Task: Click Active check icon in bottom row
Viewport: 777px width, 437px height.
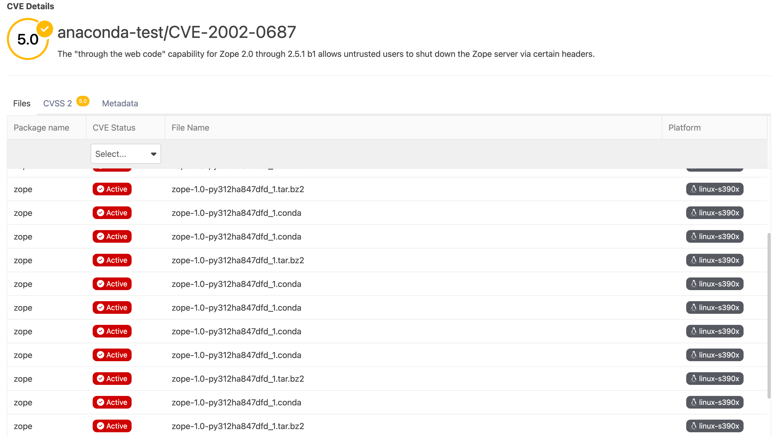Action: point(101,426)
